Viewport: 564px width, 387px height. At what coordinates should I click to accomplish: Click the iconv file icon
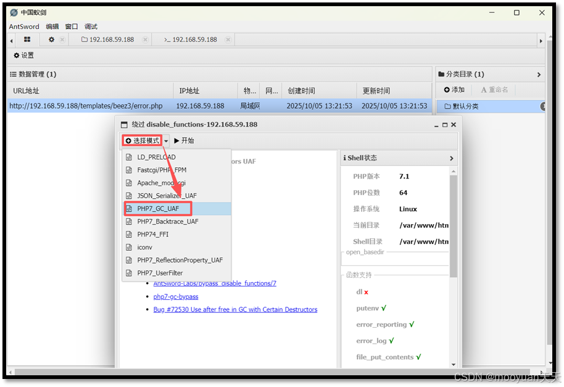click(x=129, y=248)
